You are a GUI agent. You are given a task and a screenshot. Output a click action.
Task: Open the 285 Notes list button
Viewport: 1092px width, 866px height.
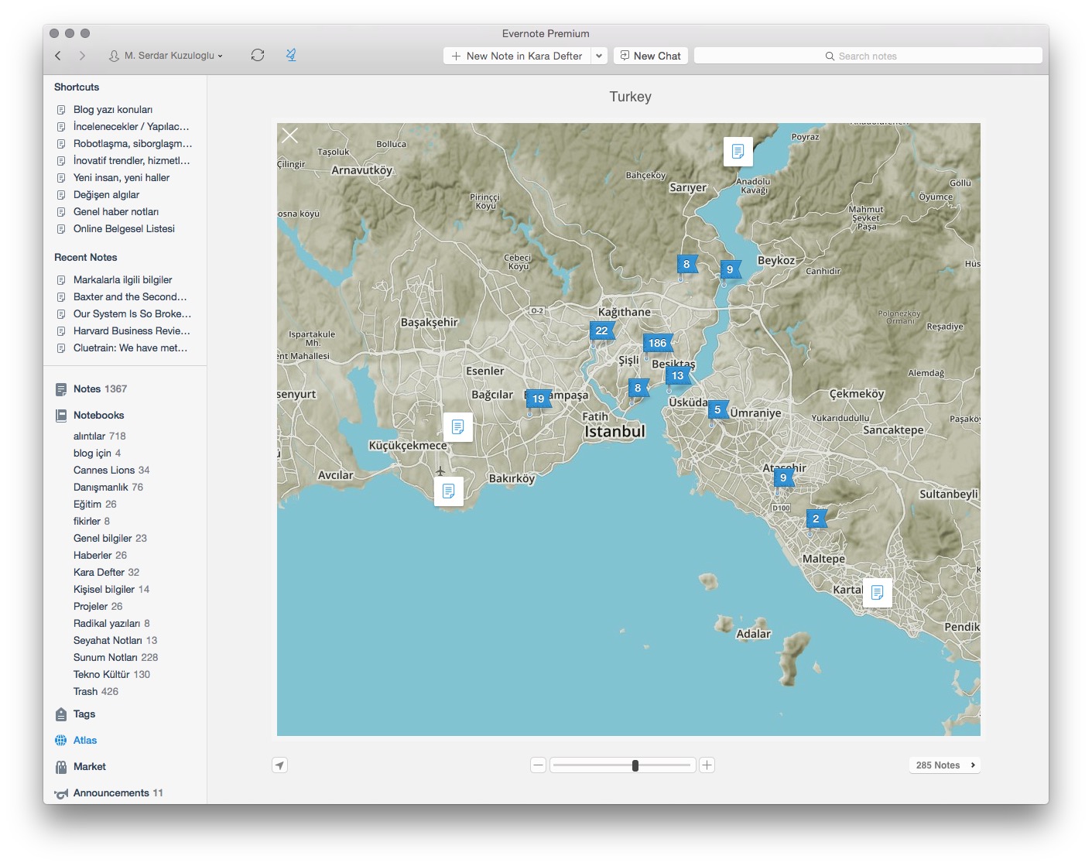coord(944,765)
